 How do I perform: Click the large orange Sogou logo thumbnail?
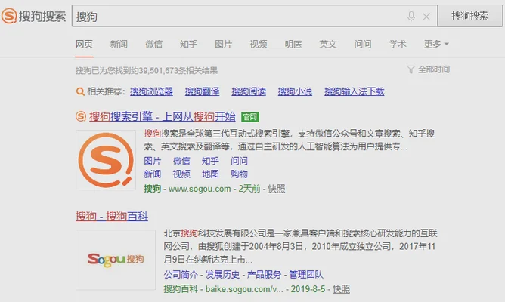(x=106, y=160)
